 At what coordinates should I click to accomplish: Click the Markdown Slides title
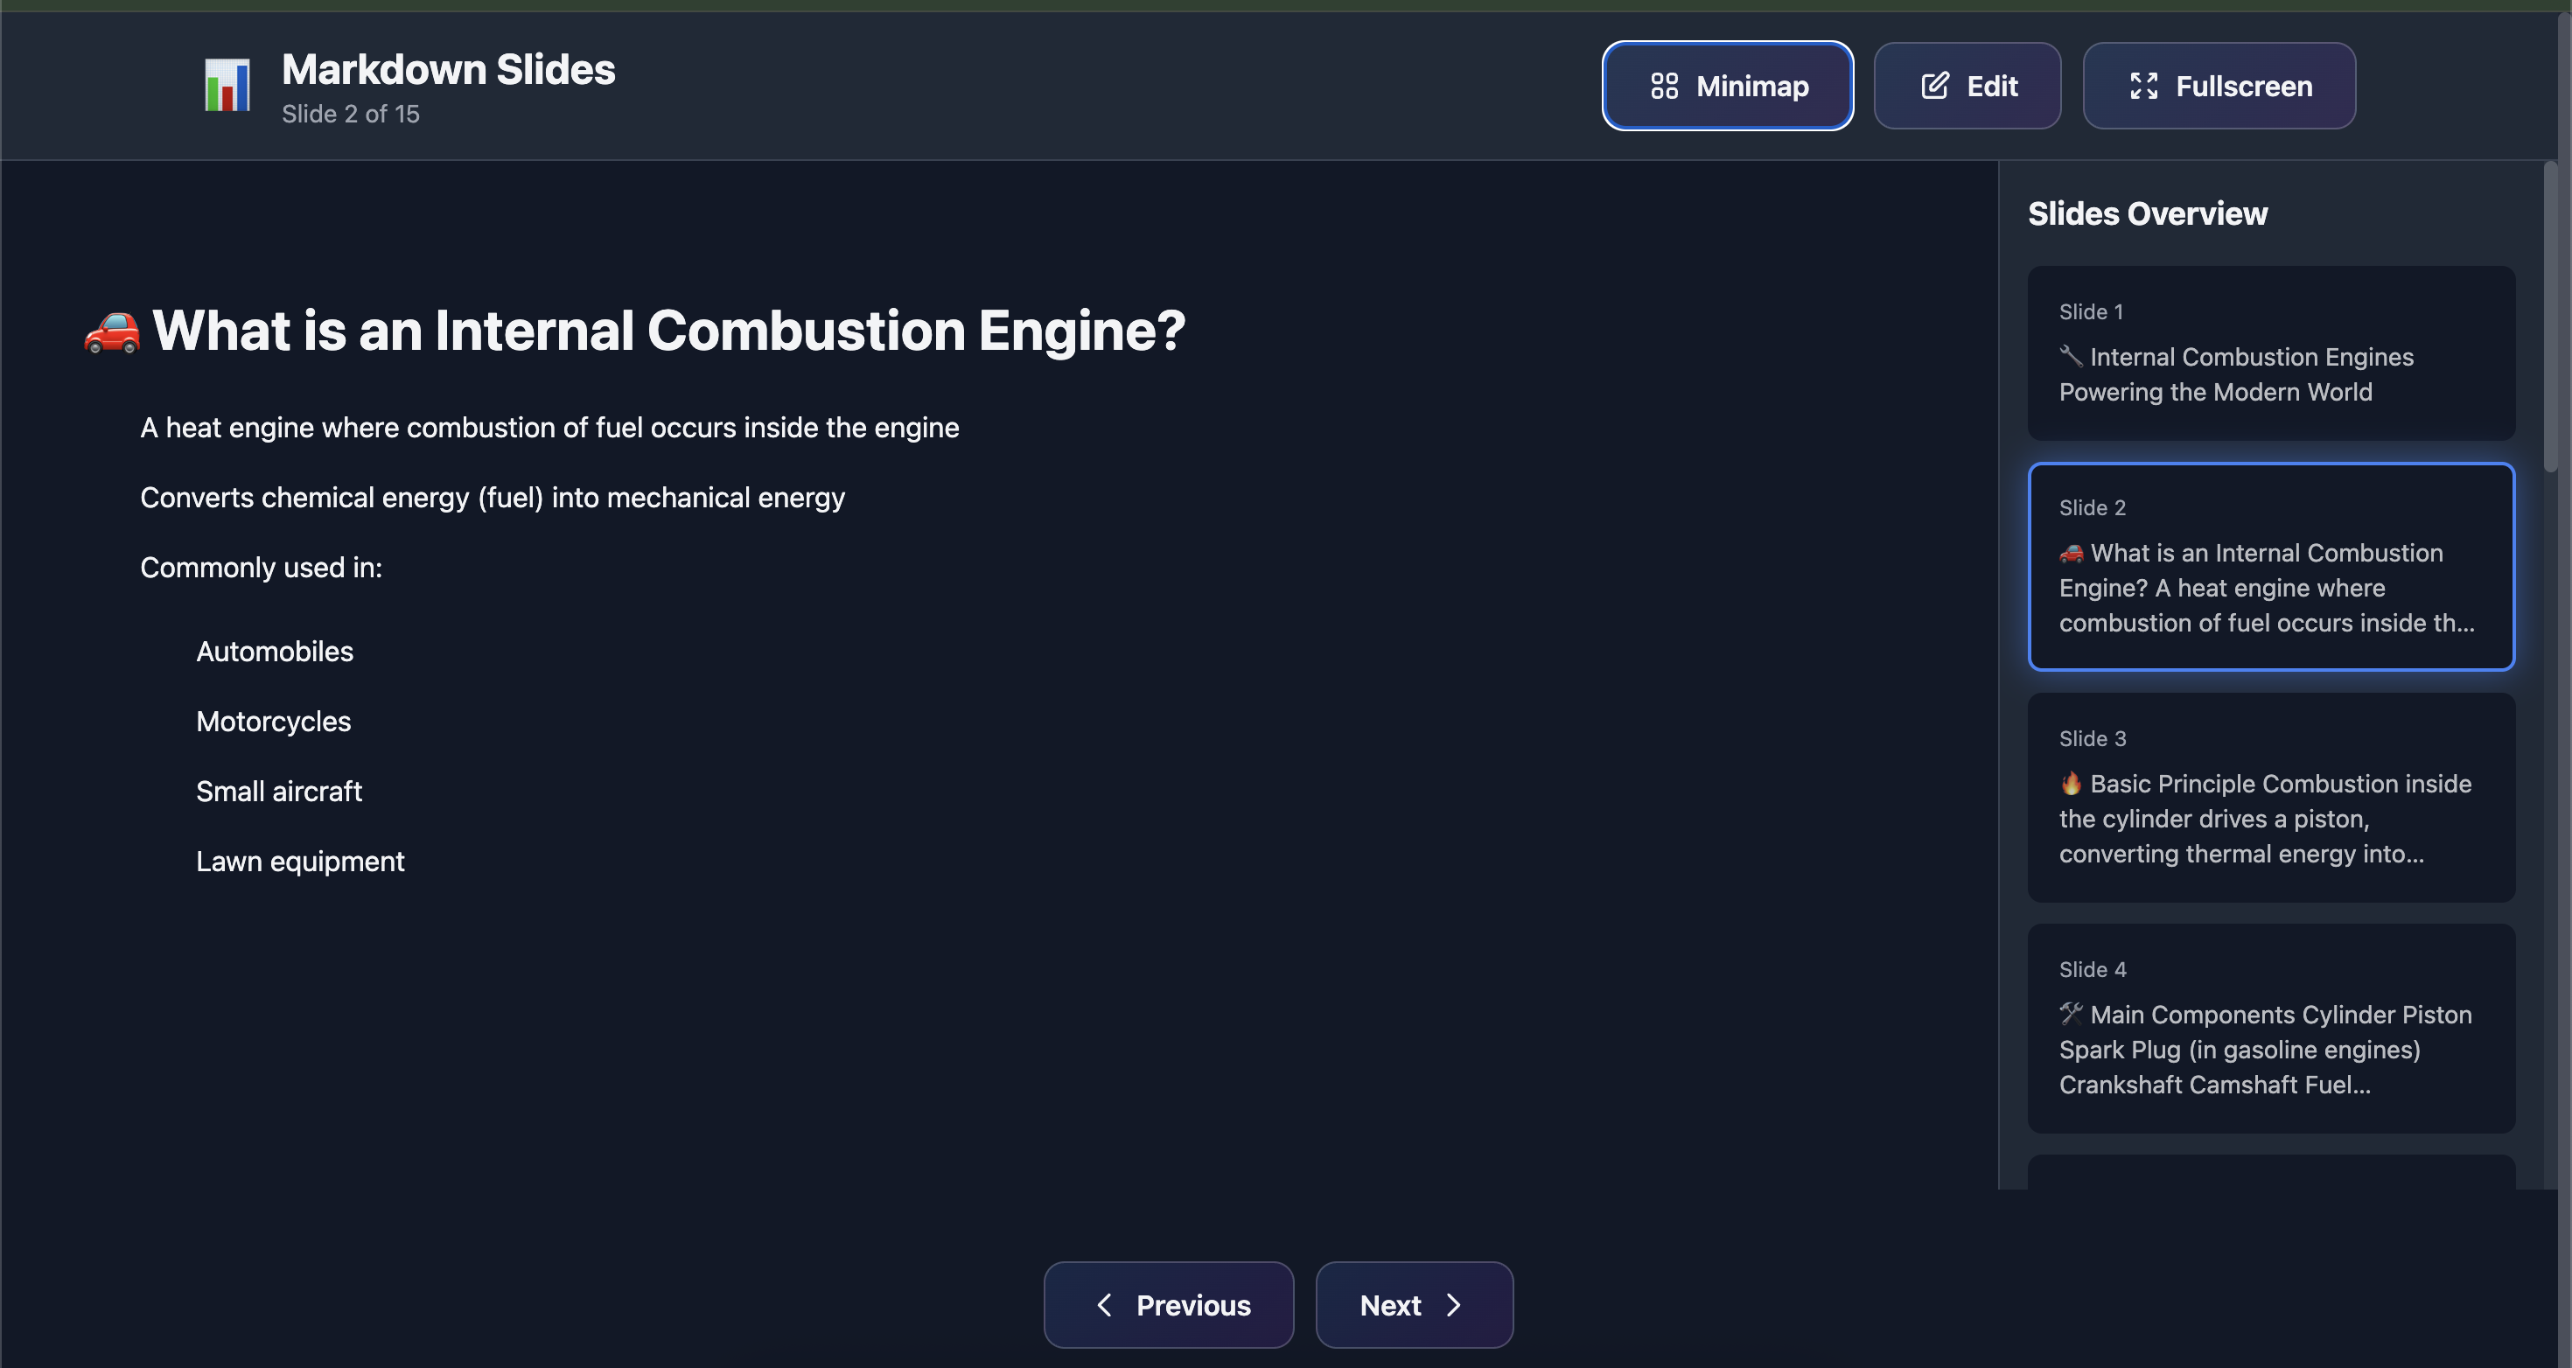click(448, 70)
